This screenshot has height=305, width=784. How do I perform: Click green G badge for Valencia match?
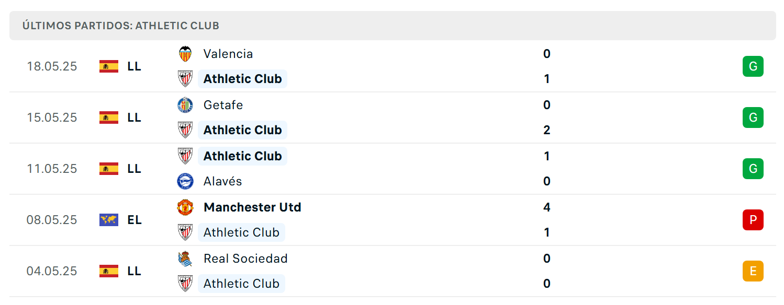pyautogui.click(x=753, y=66)
